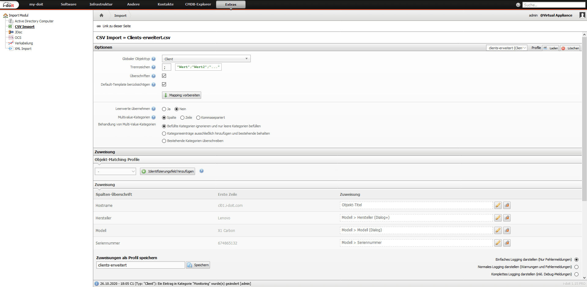Switch to the Infrastruktur menu

coord(101,4)
